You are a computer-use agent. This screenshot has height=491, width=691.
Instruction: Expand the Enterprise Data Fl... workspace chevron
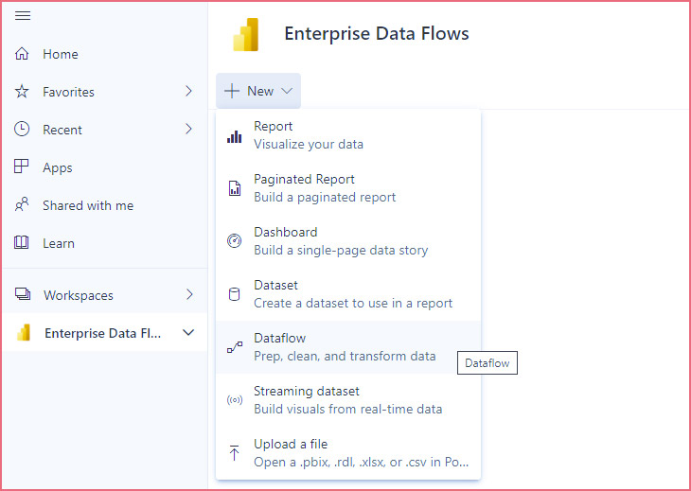click(188, 332)
